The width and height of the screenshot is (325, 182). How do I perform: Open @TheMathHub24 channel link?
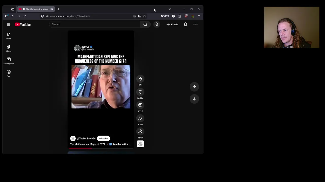[86, 139]
